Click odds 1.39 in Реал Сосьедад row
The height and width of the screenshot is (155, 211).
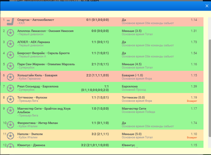[x=194, y=86]
